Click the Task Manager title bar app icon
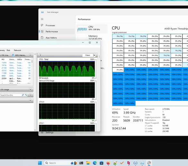 [x=42, y=12]
